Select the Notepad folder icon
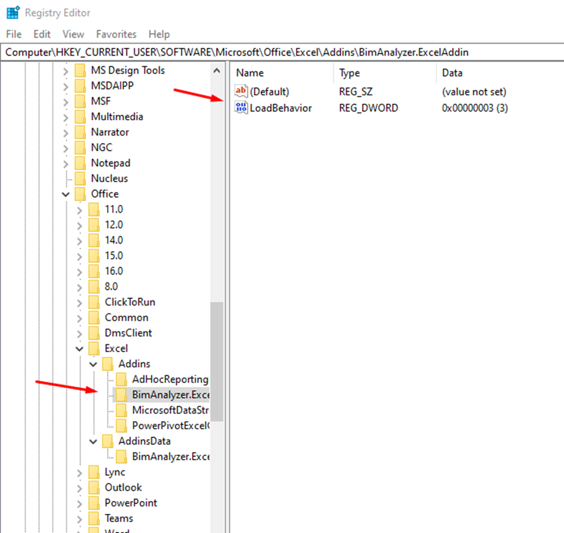564x533 pixels. click(x=80, y=163)
